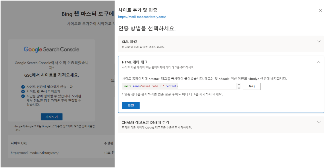
Task: Expand the XML 파일 verification option
Action: coord(319,41)
